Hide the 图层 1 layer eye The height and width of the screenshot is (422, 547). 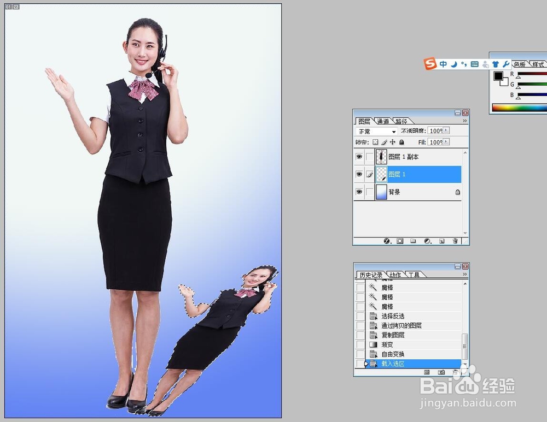click(x=359, y=174)
